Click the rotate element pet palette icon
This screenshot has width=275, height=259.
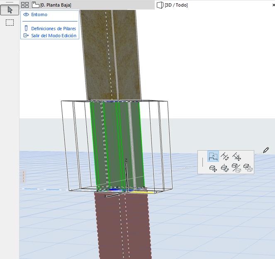click(225, 168)
